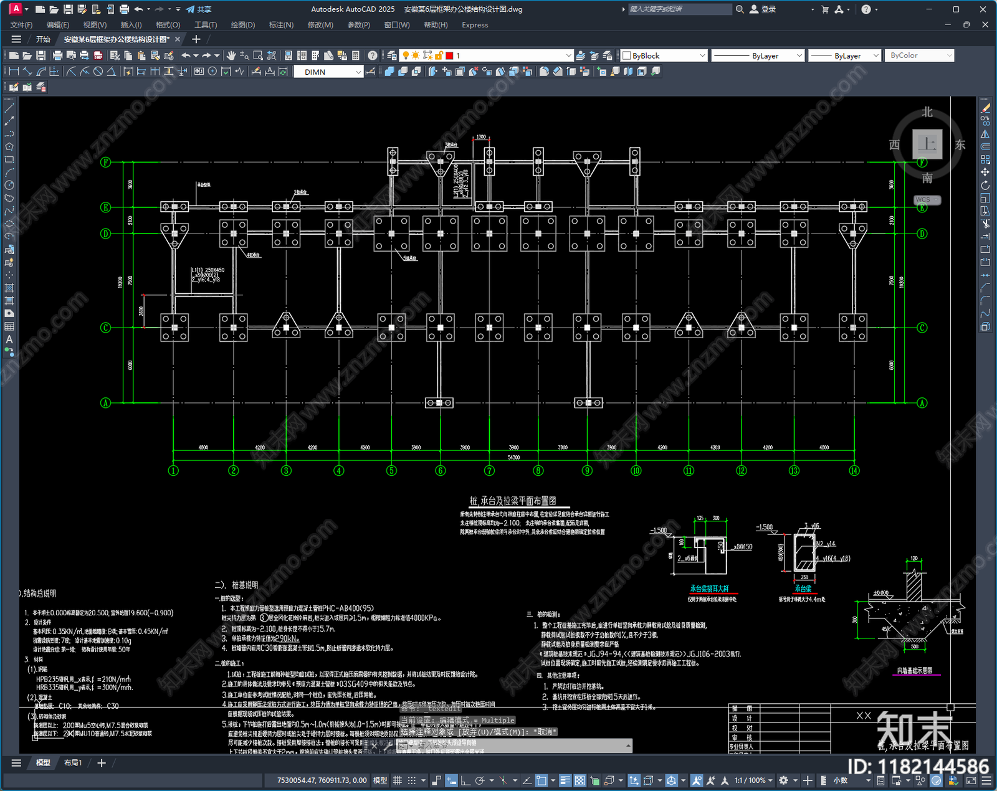Switch to the 布局1 layout tab

pyautogui.click(x=73, y=763)
